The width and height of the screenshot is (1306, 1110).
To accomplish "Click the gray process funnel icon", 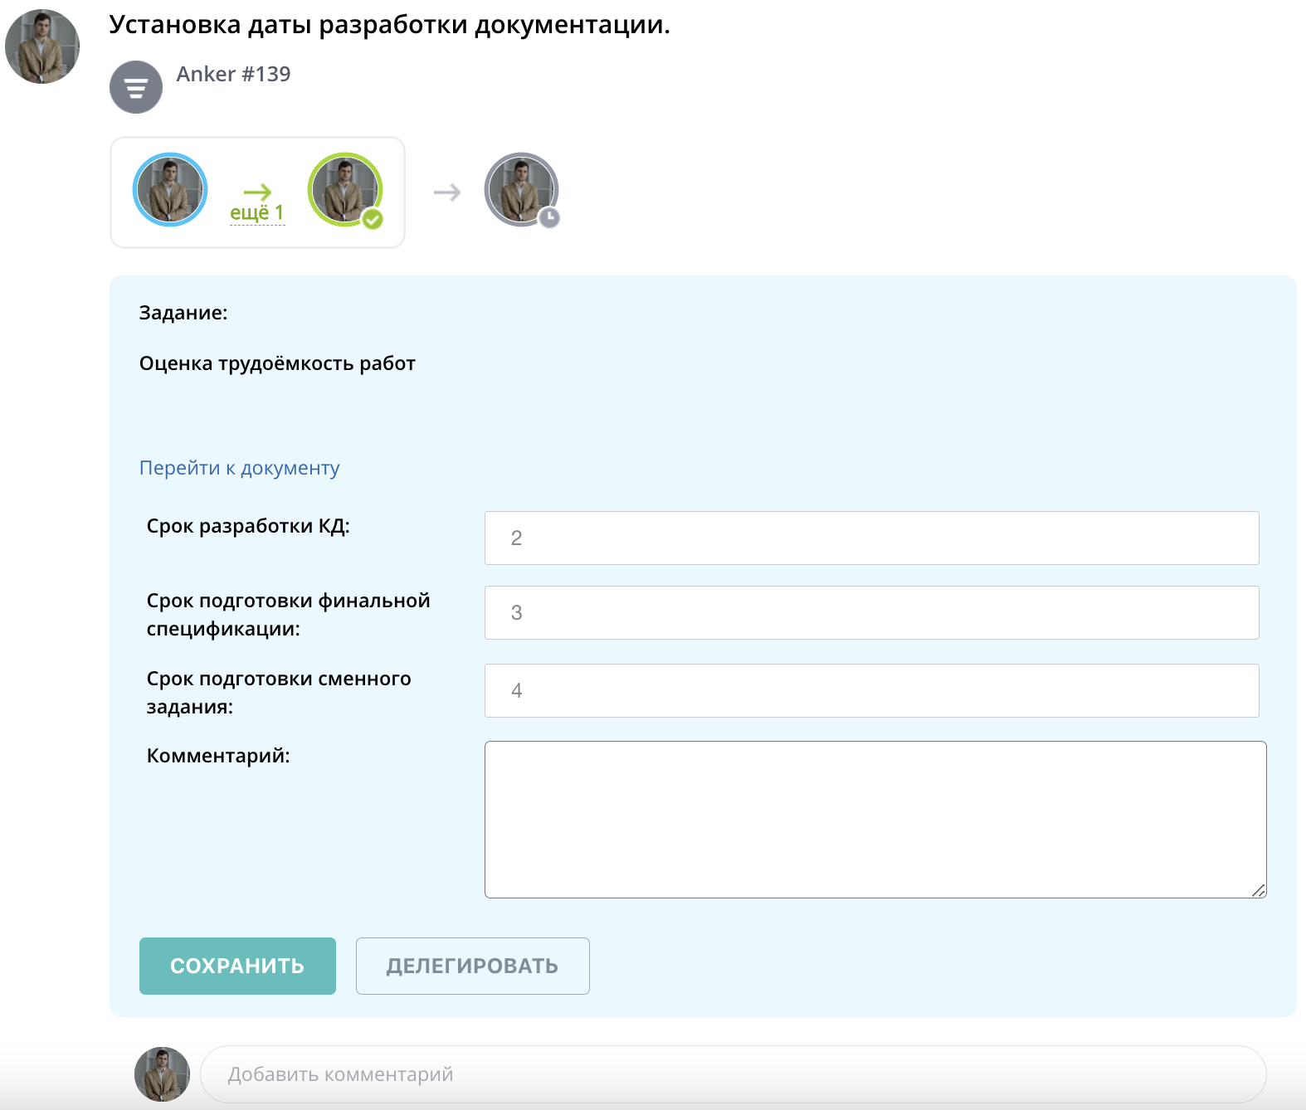I will pyautogui.click(x=136, y=87).
